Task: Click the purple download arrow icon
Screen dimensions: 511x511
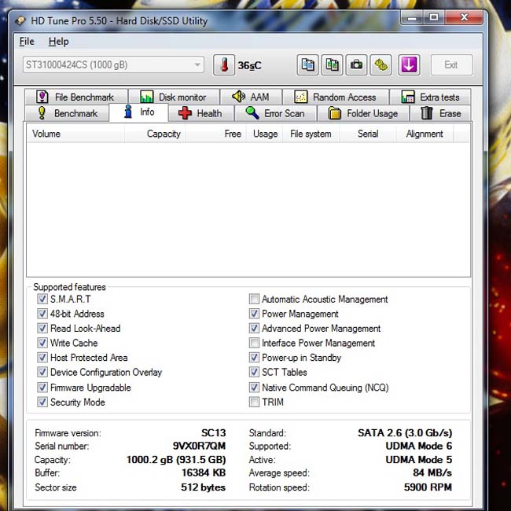Action: 409,65
